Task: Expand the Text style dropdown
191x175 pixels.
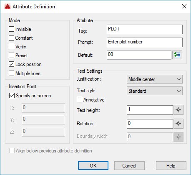Action: (x=155, y=91)
